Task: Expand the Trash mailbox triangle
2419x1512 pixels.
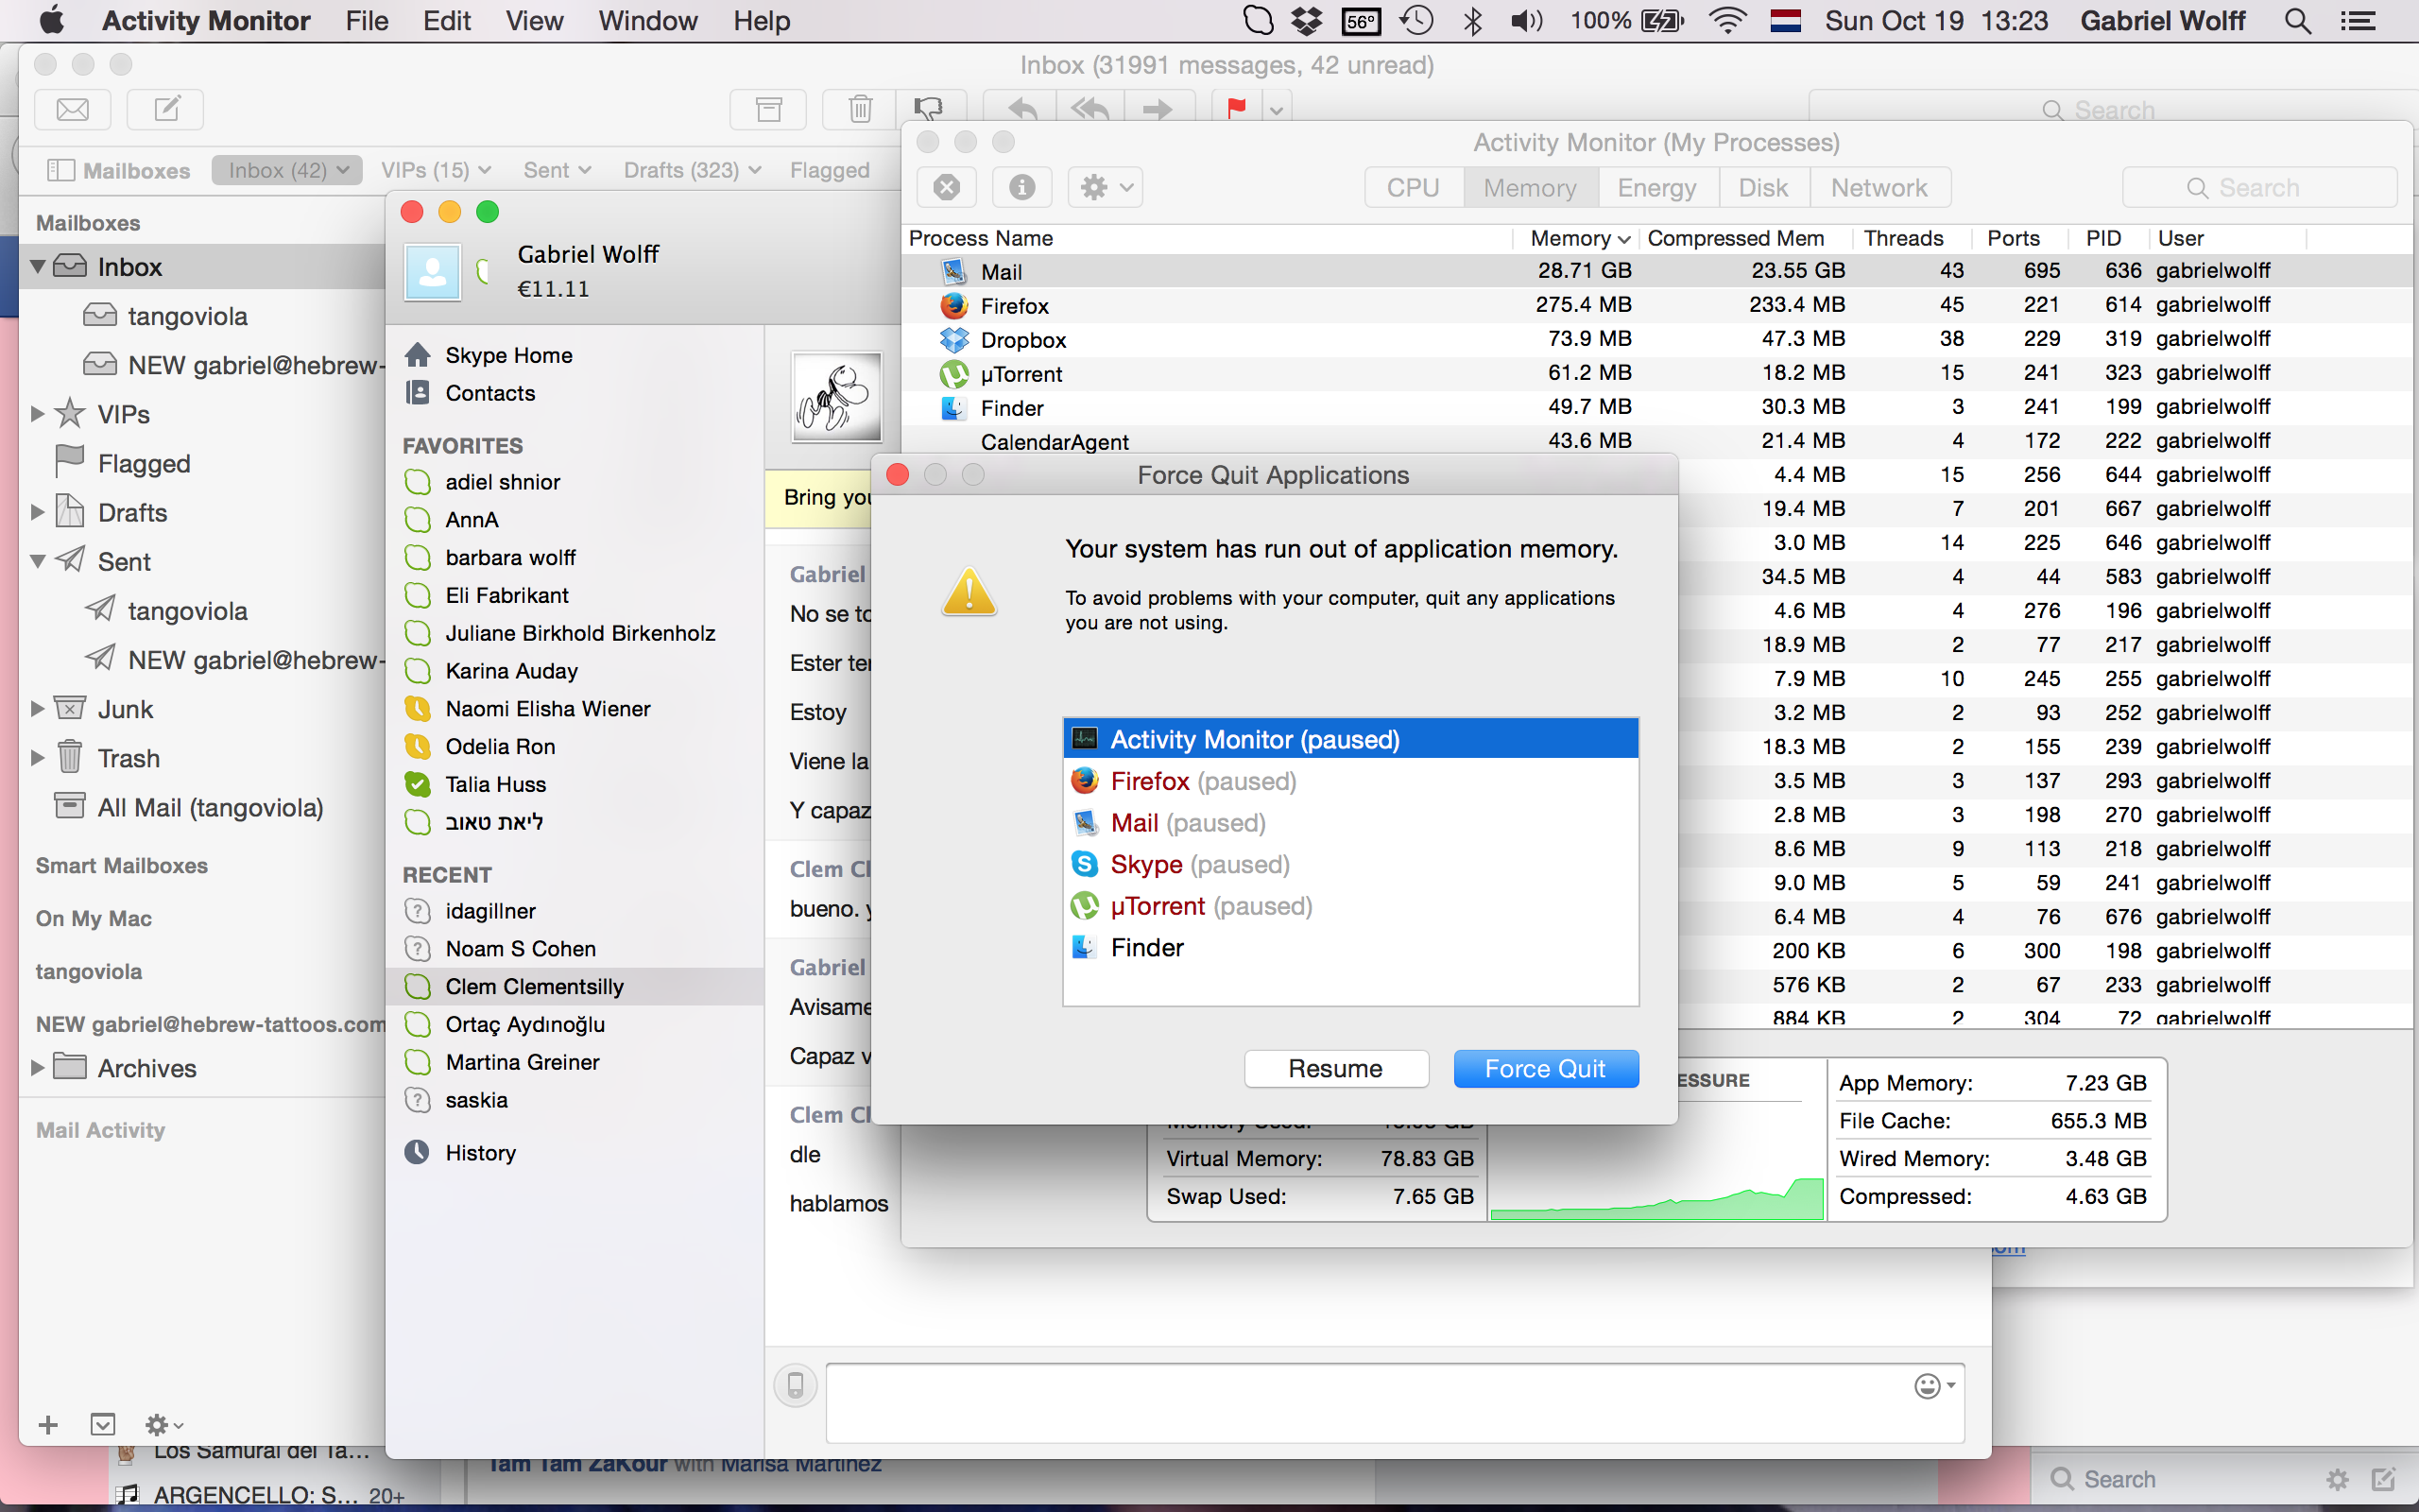Action: point(37,758)
